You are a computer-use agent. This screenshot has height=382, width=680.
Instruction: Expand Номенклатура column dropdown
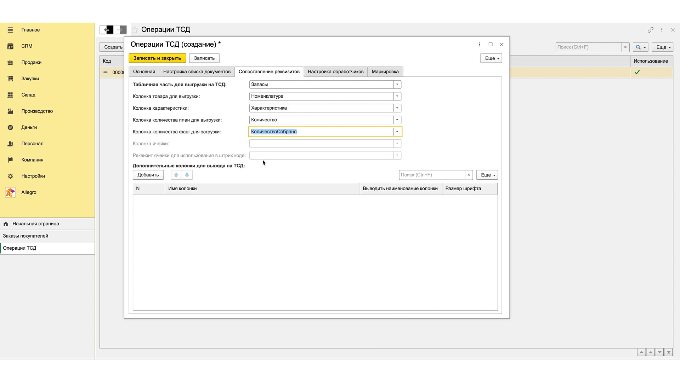(x=397, y=96)
